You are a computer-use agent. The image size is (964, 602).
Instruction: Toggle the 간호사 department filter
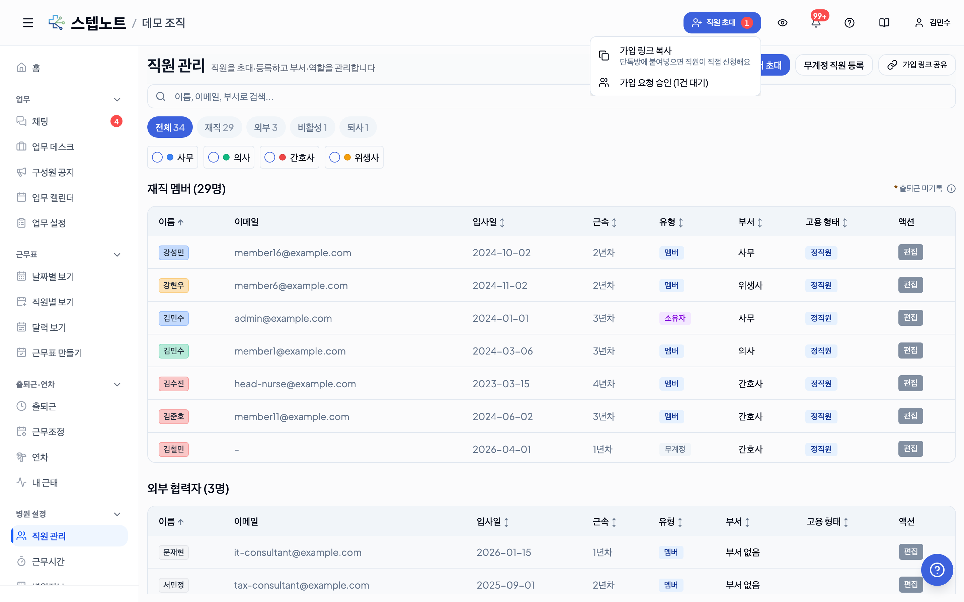pyautogui.click(x=290, y=157)
